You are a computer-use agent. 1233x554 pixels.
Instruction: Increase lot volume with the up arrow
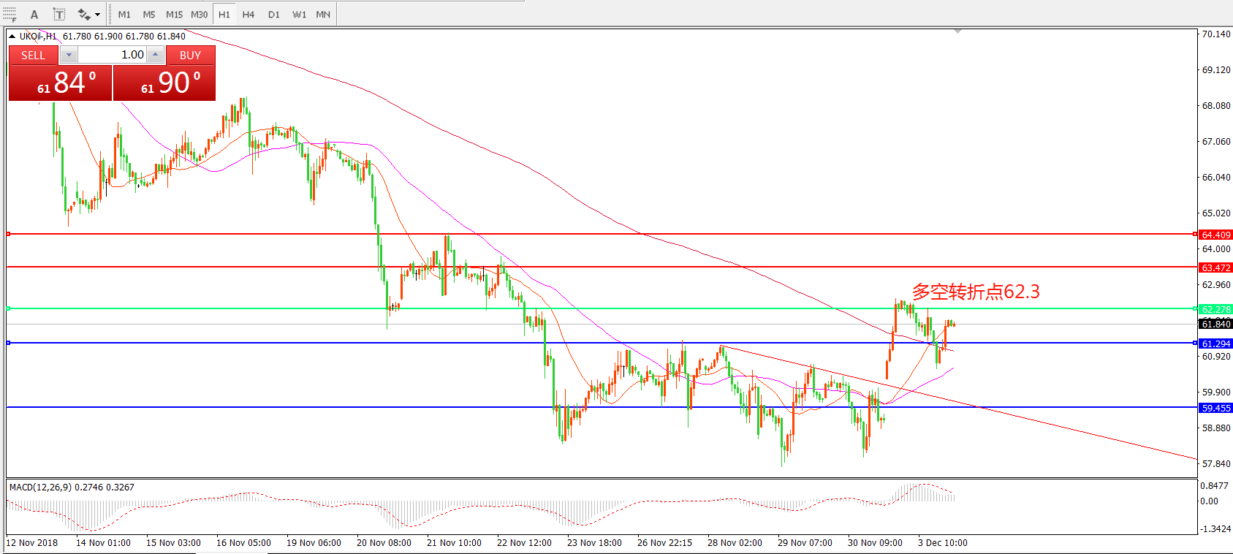(155, 55)
